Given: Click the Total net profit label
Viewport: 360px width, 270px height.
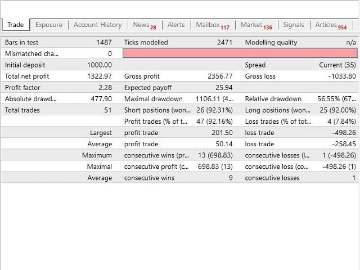Looking at the screenshot, I should [x=27, y=76].
